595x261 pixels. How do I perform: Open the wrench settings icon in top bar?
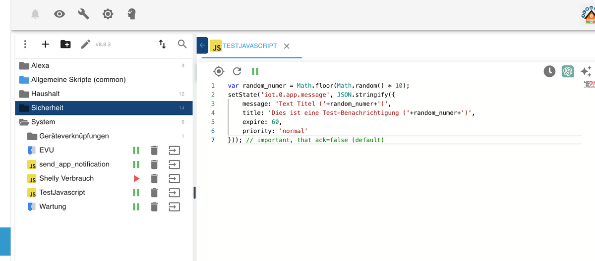83,14
